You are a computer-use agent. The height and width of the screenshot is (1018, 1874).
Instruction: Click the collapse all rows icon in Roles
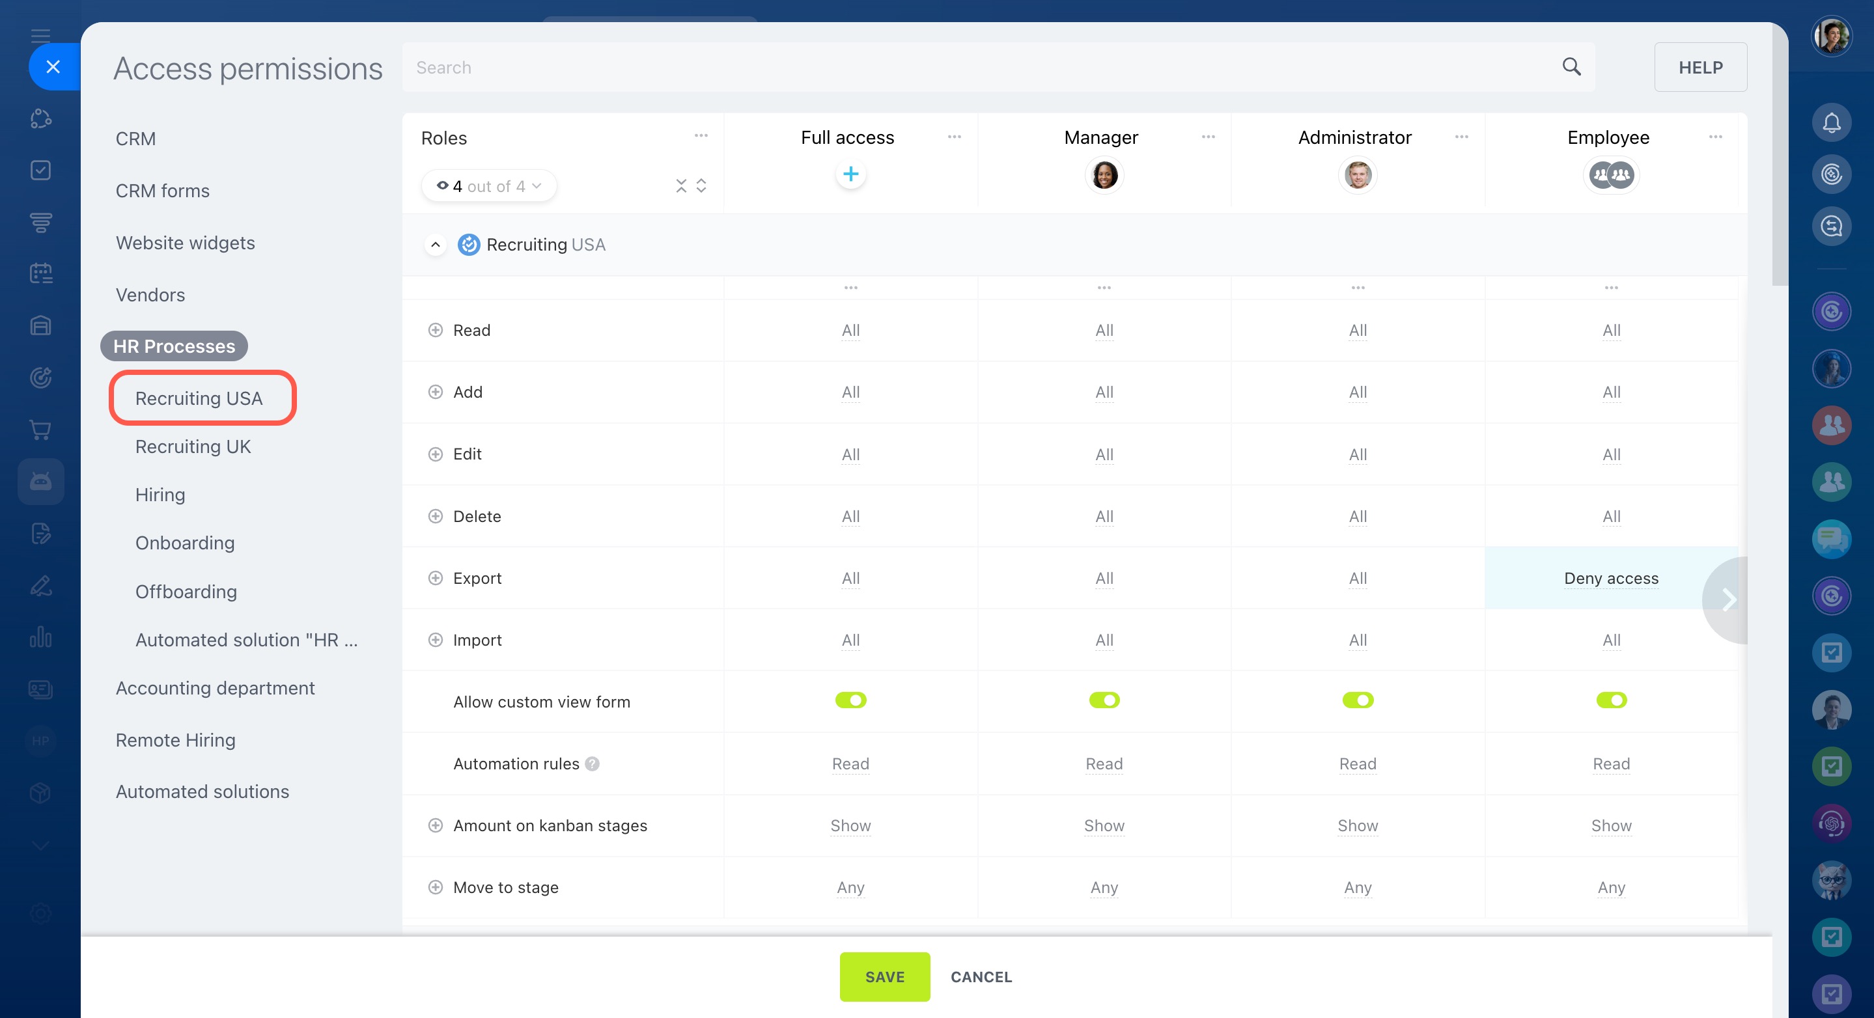tap(681, 186)
